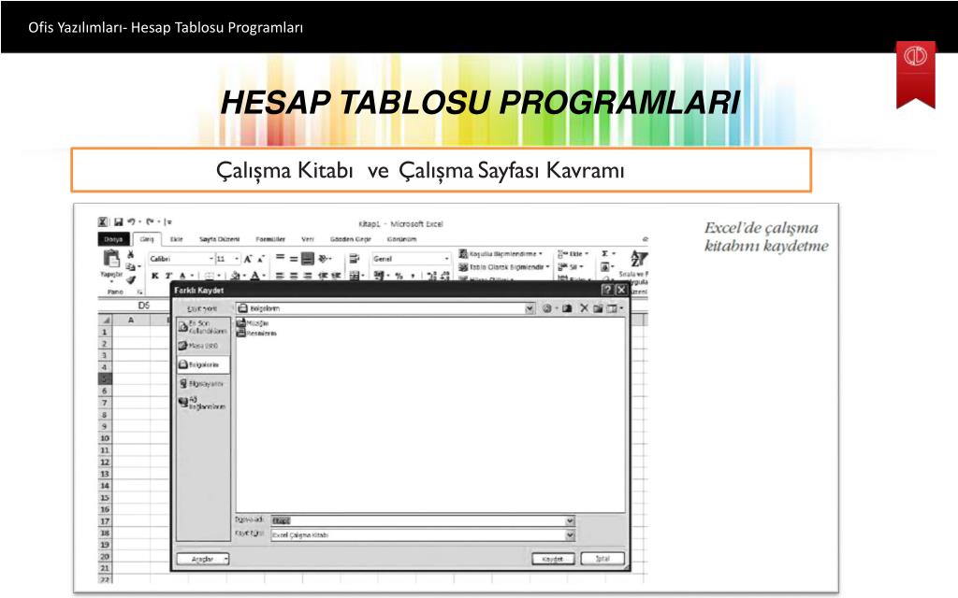The image size is (958, 598).
Task: Switch to the Veri ribbon tab
Action: (307, 239)
